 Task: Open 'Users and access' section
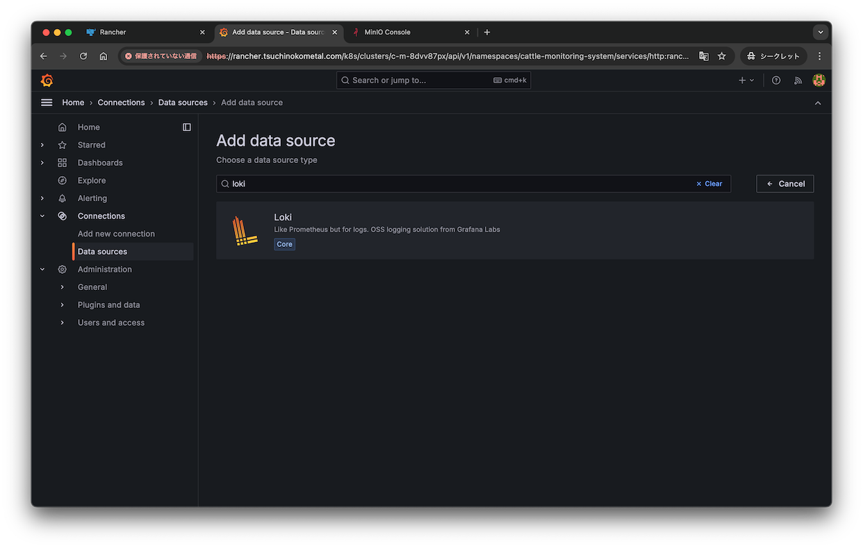[111, 323]
